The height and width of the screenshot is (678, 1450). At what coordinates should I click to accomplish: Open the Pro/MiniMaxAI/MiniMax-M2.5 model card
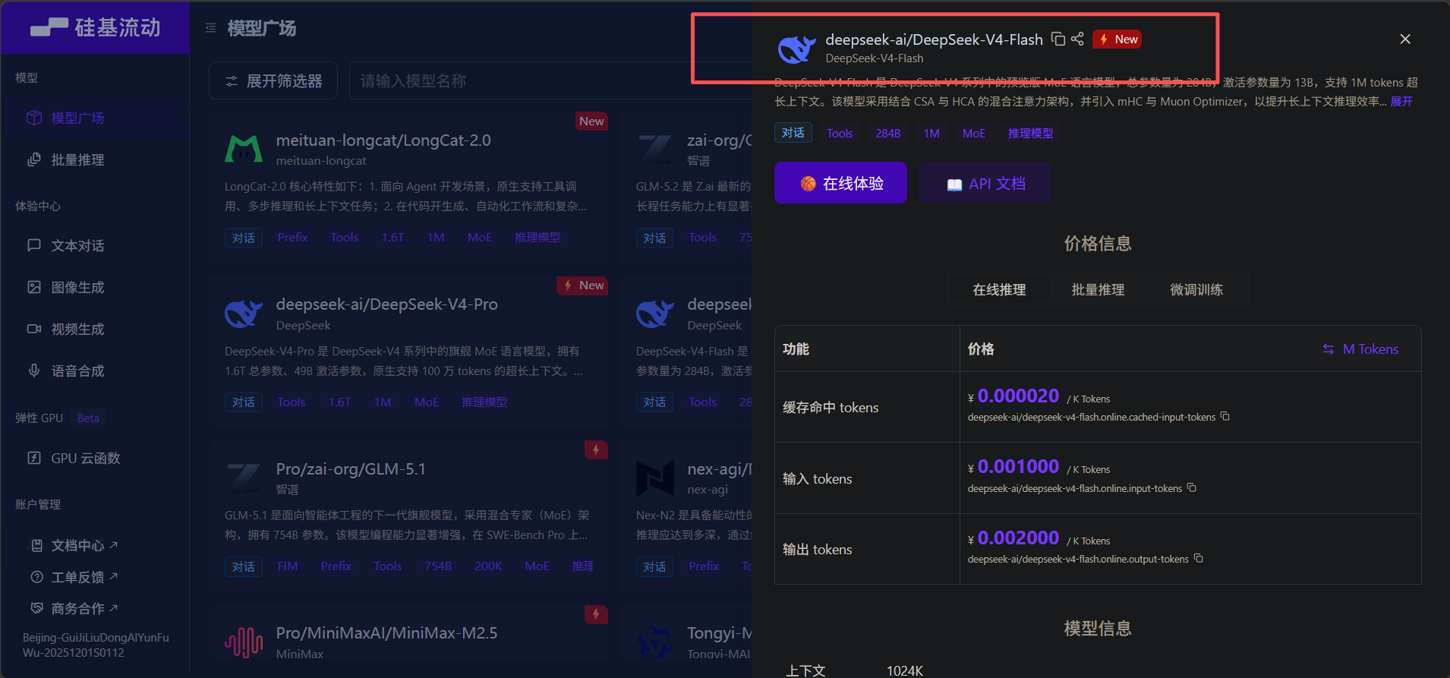point(409,642)
